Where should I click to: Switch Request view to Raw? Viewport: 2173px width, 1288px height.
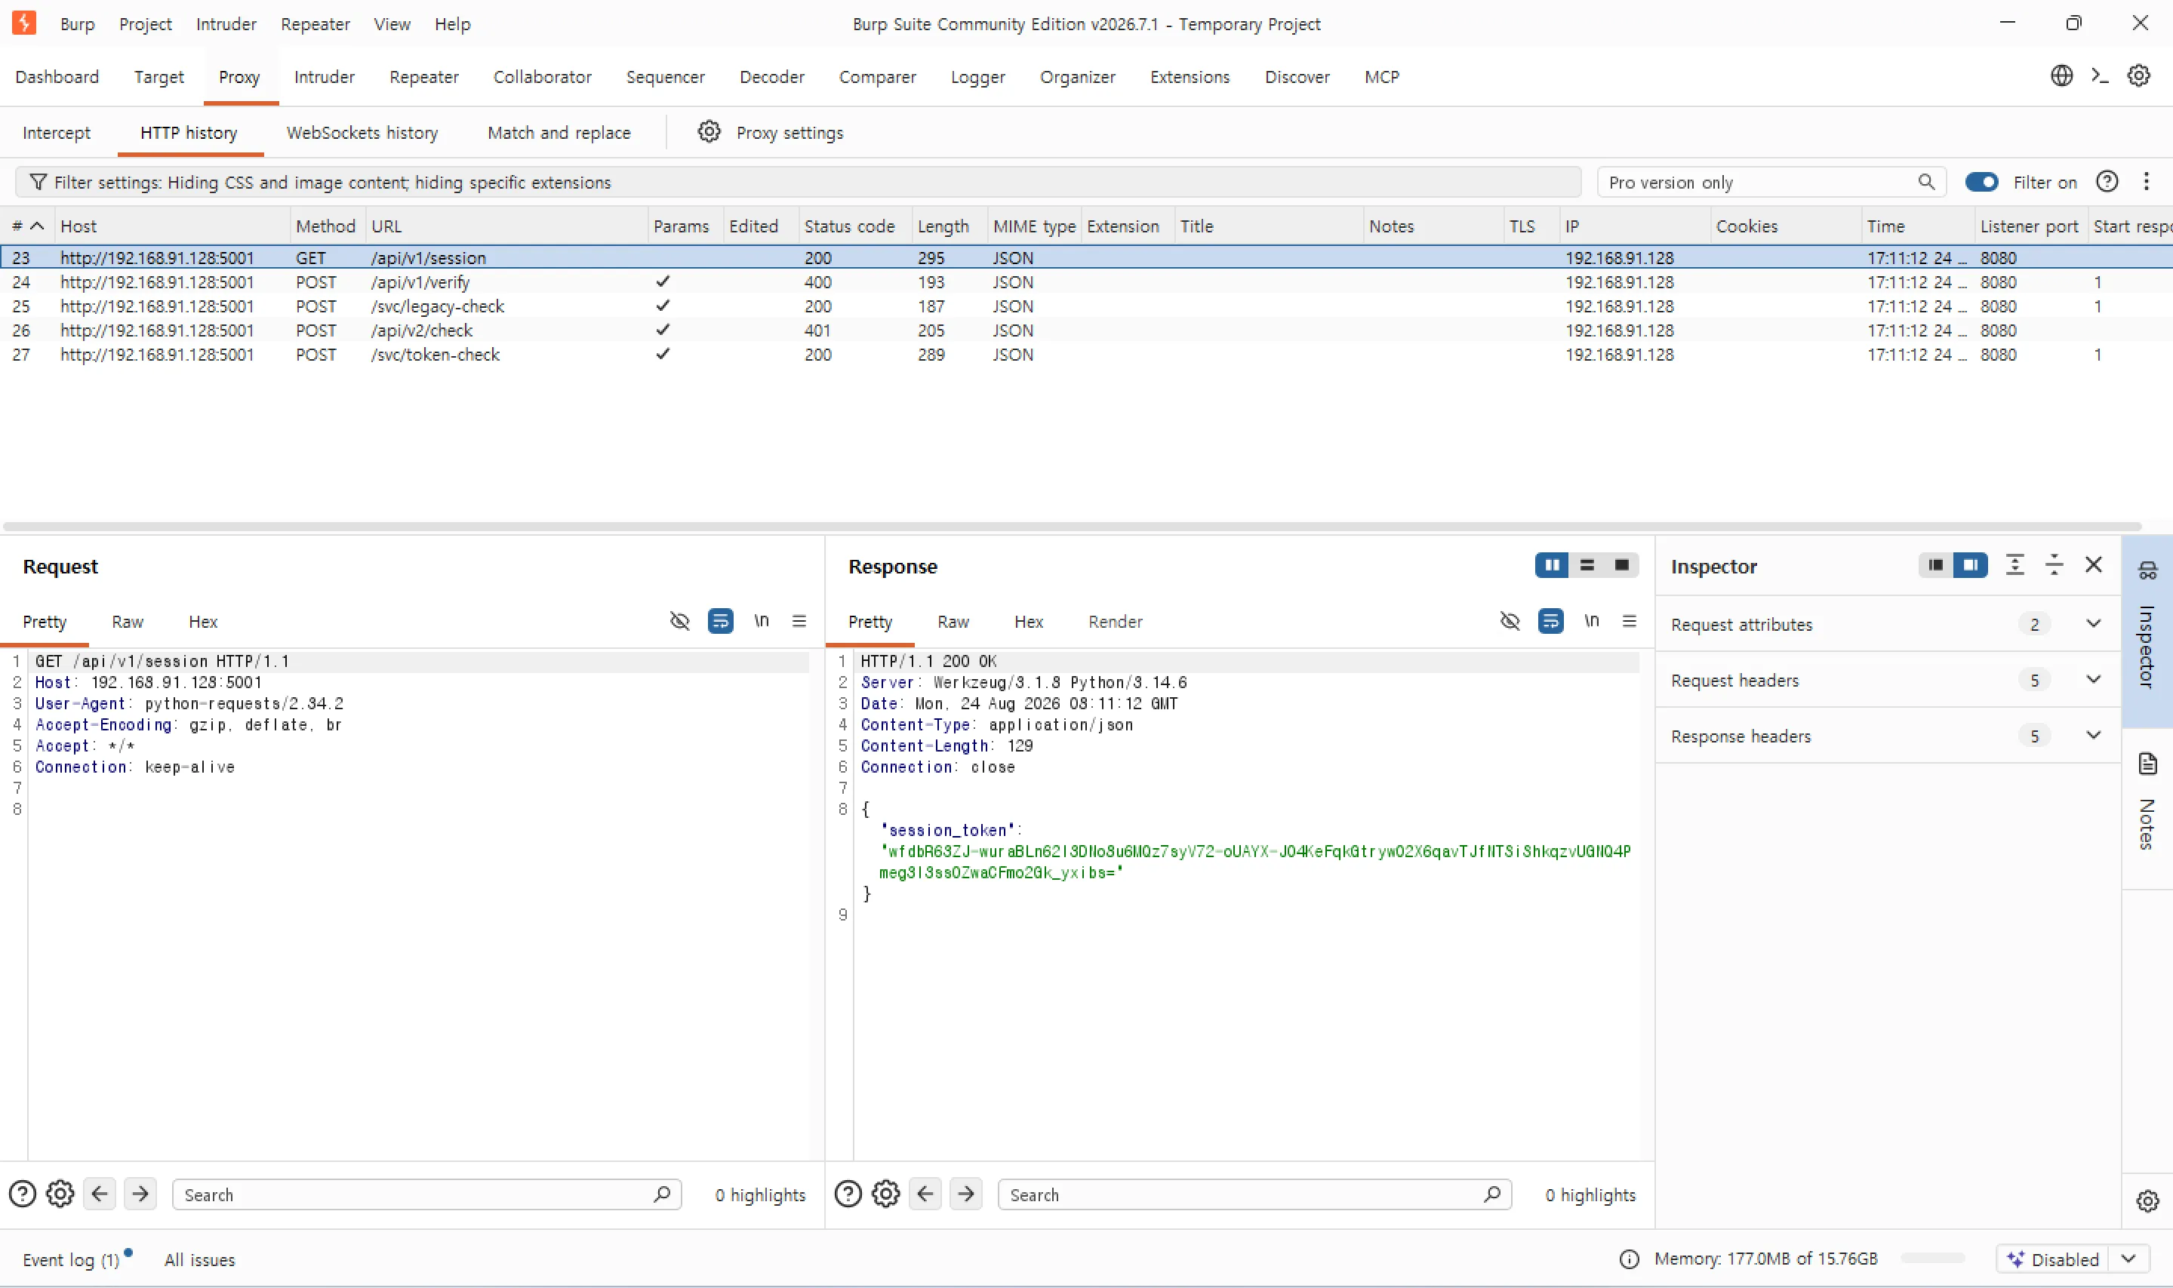pos(127,622)
